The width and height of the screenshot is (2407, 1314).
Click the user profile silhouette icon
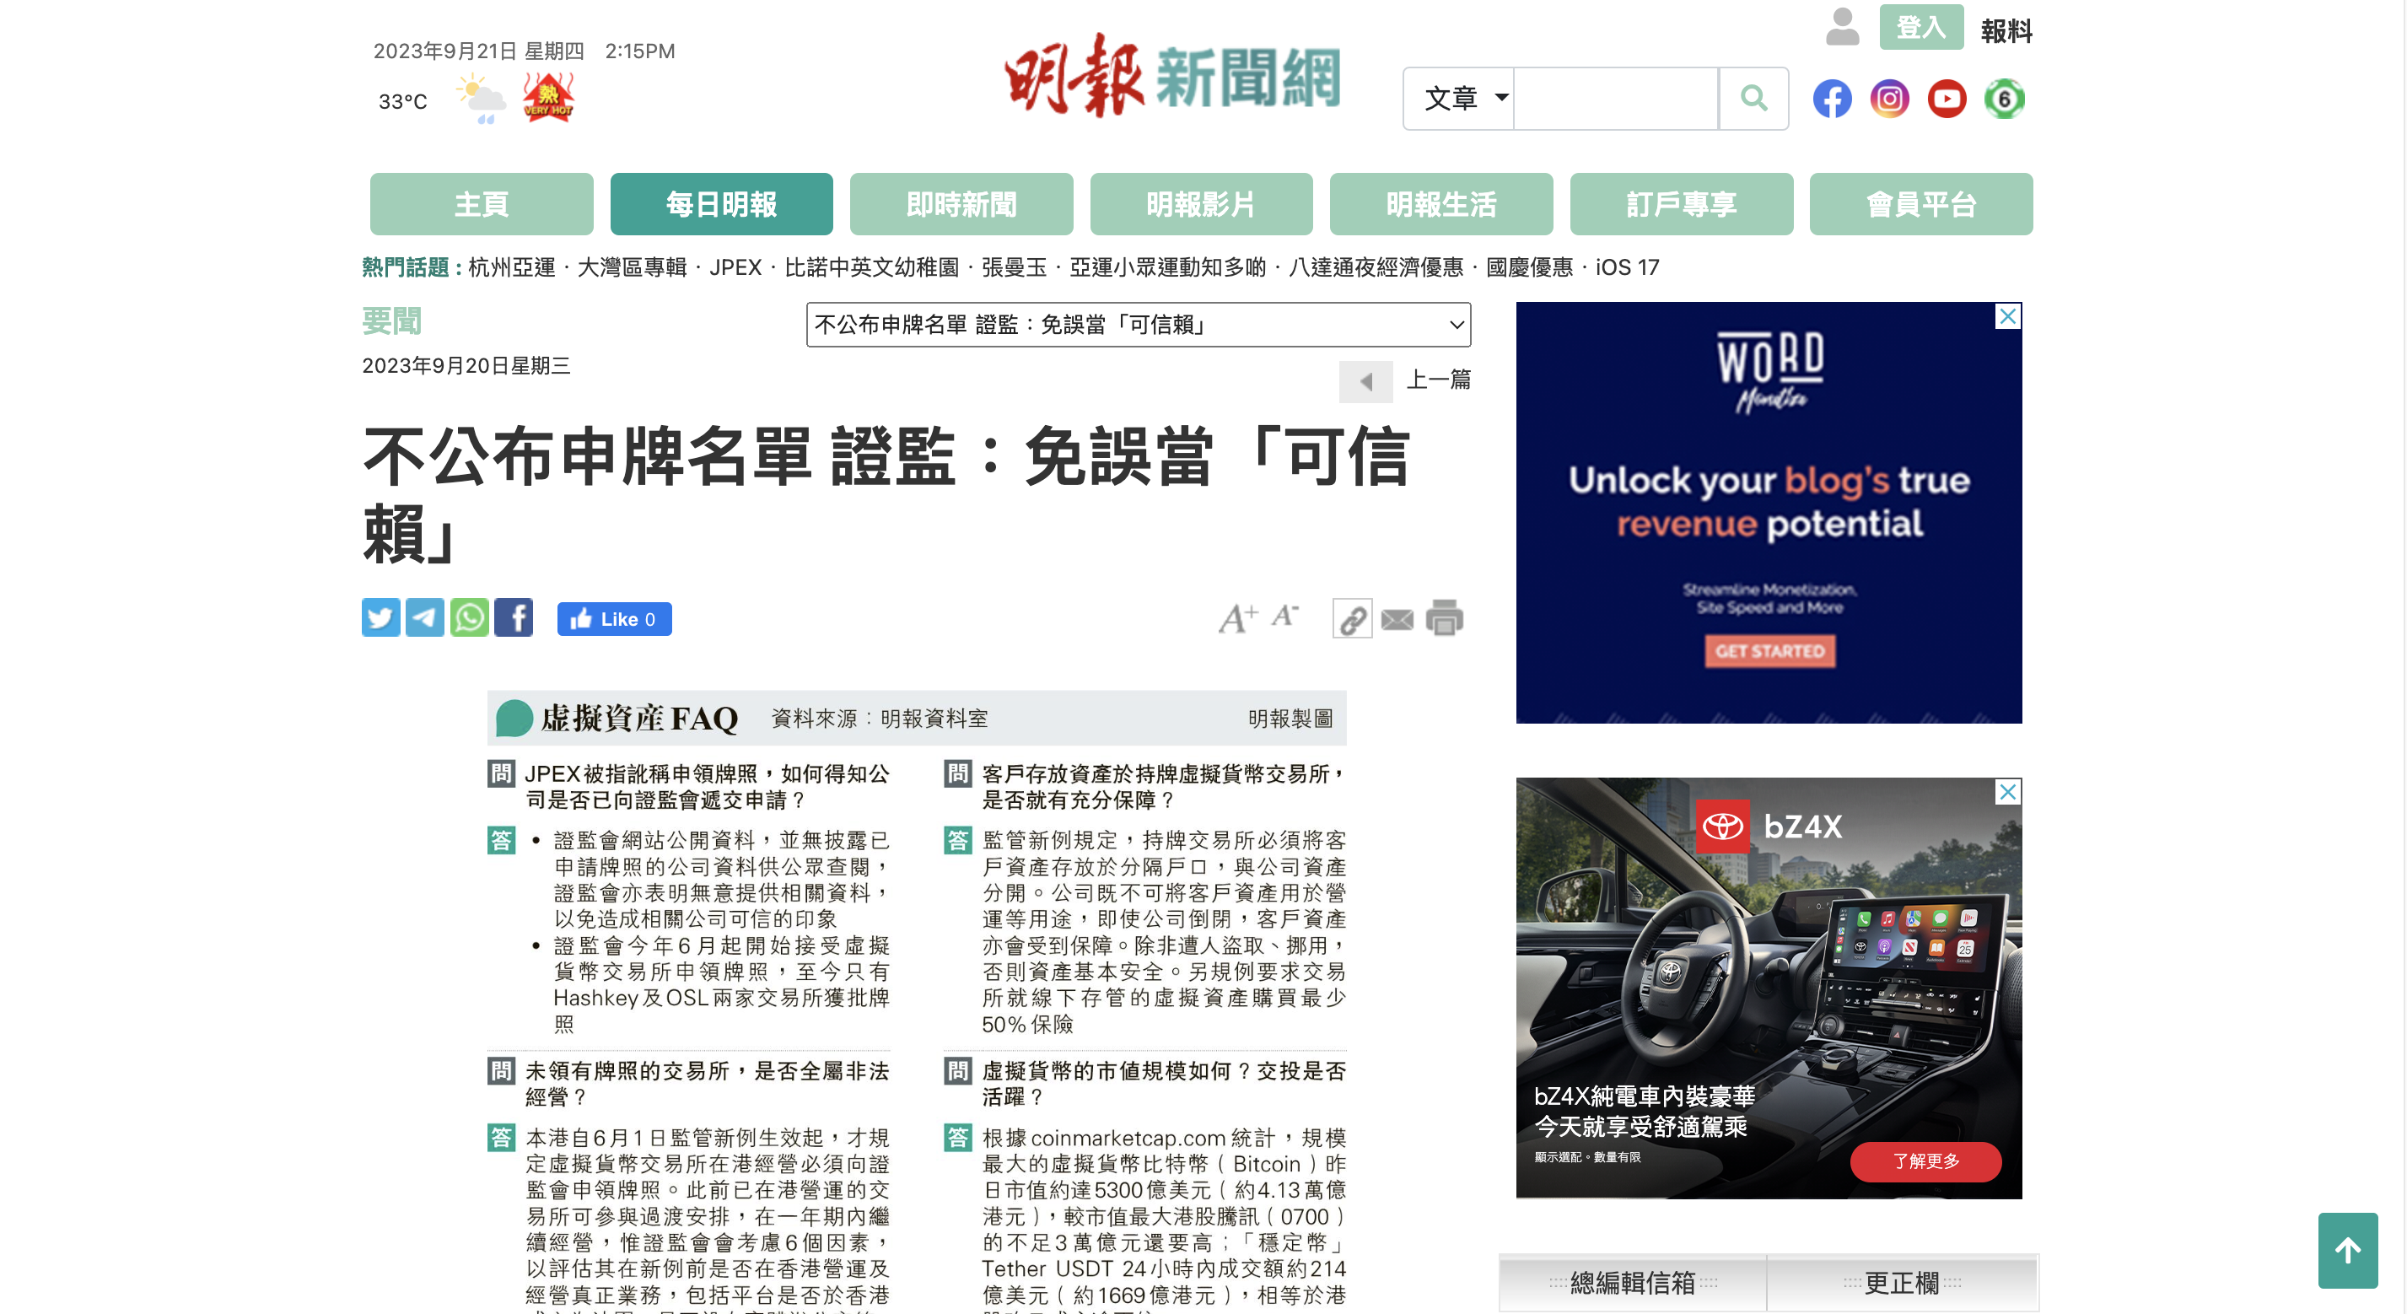coord(1842,27)
